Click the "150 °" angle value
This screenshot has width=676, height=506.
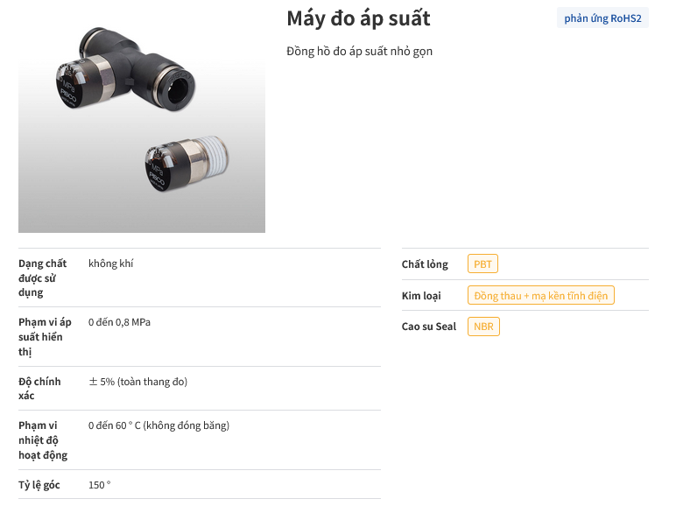[x=100, y=485]
